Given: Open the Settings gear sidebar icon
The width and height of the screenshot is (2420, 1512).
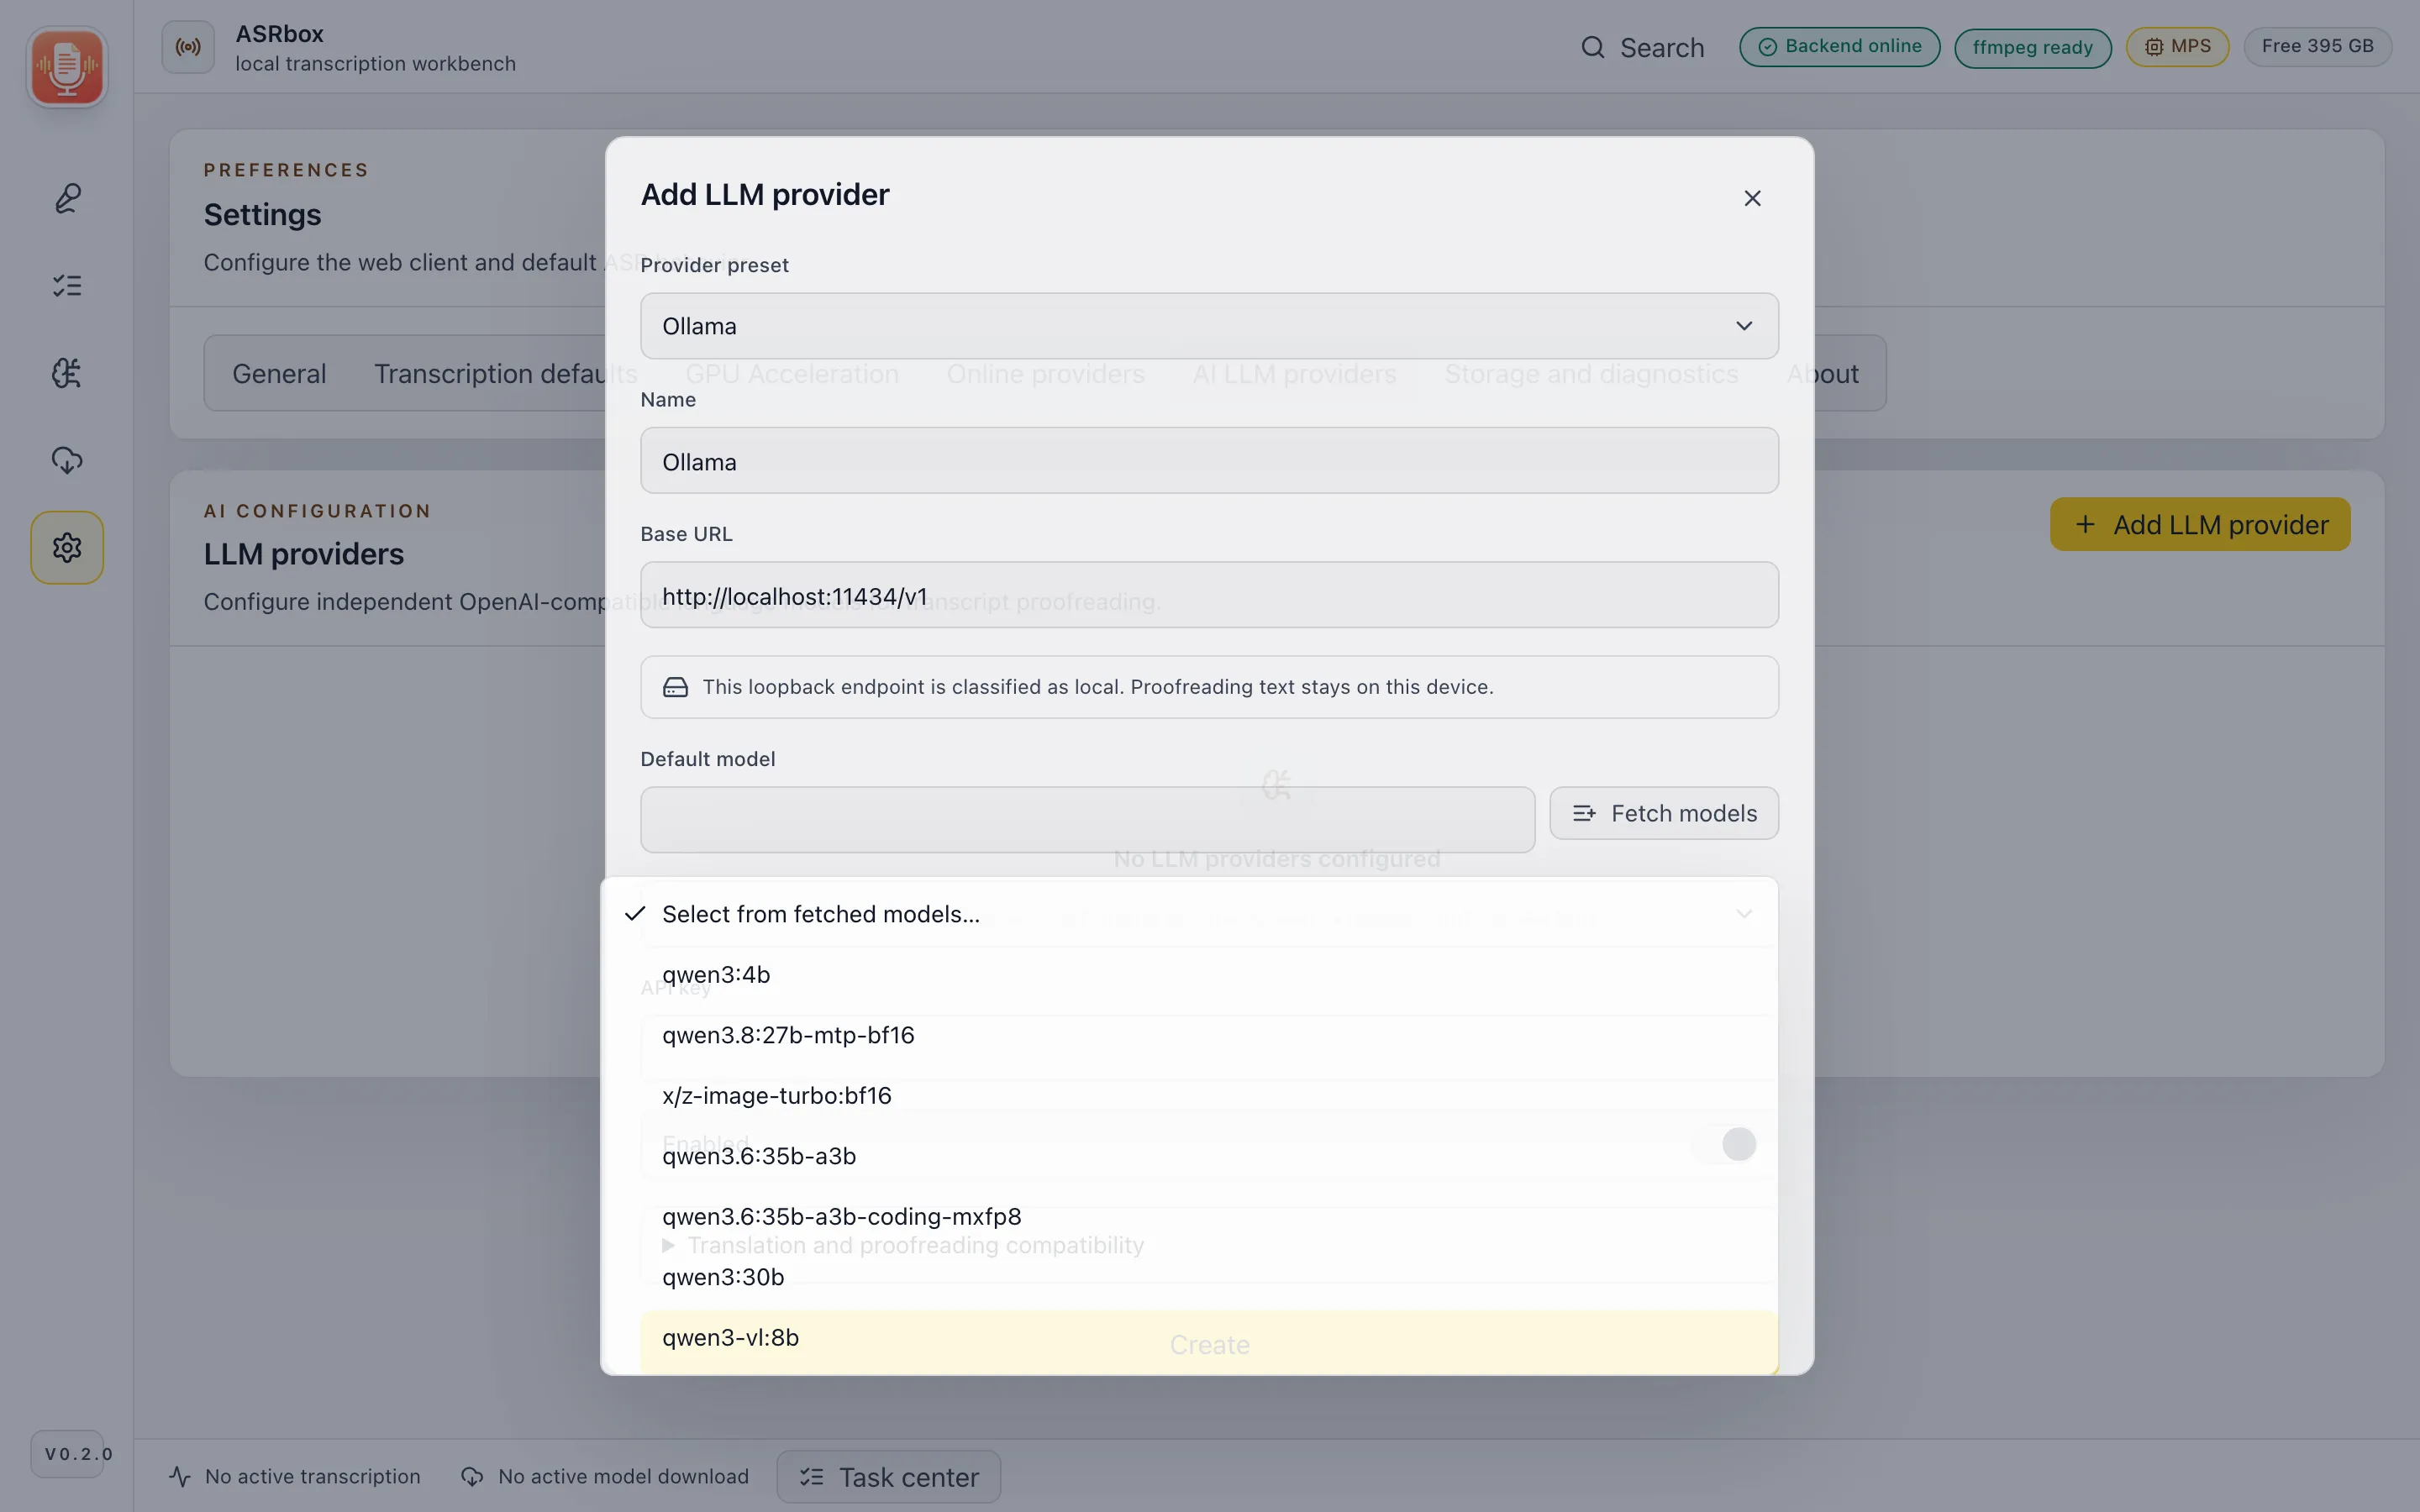Looking at the screenshot, I should (x=67, y=548).
